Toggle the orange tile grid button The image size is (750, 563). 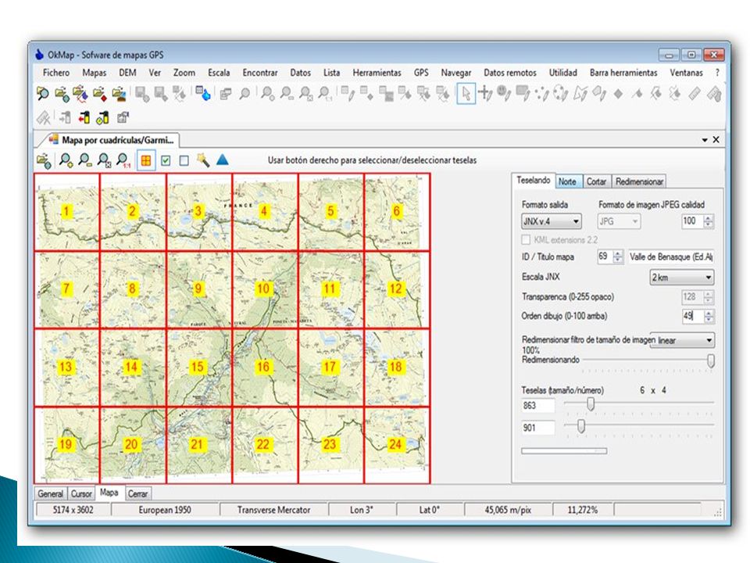pos(146,160)
